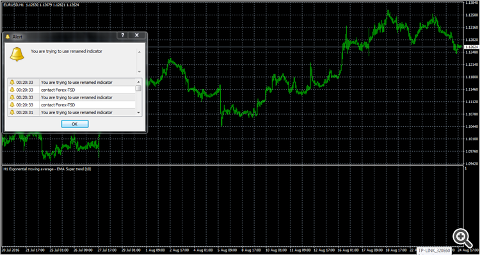
Task: Click the magnifier zoom icon
Action: tap(463, 238)
